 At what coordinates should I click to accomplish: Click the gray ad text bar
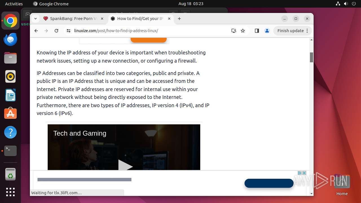(x=84, y=180)
